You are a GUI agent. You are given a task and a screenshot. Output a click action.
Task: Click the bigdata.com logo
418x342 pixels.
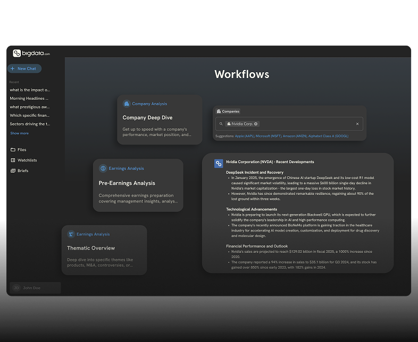31,53
